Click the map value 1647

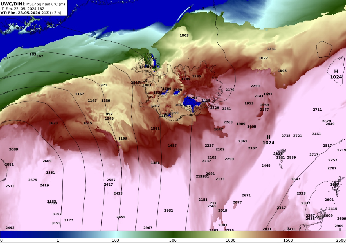click(x=218, y=129)
